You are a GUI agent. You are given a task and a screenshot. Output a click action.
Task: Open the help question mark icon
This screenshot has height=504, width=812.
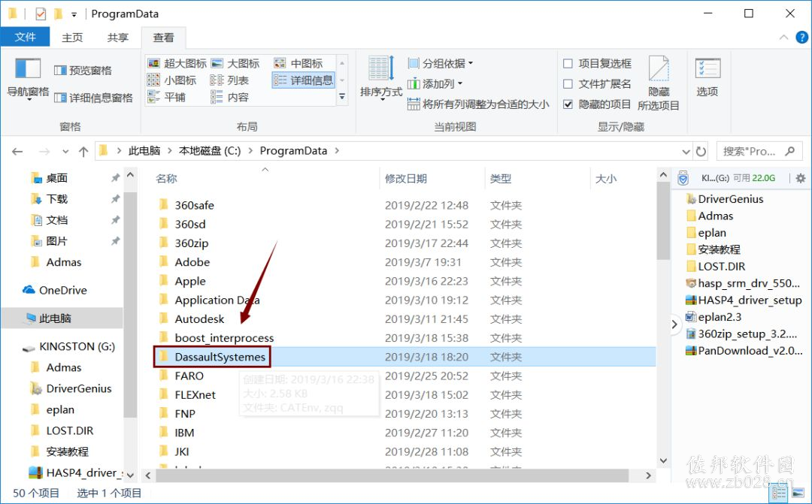click(801, 38)
